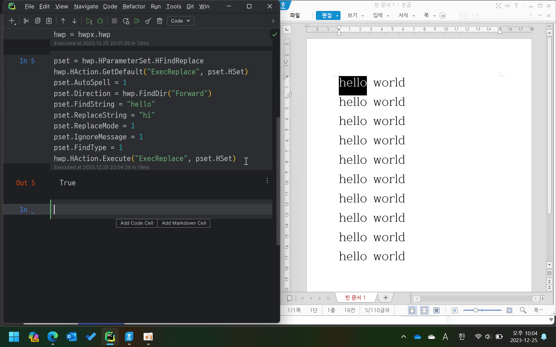Image resolution: width=556 pixels, height=347 pixels.
Task: Open Hangul help question mark
Action: [516, 5]
